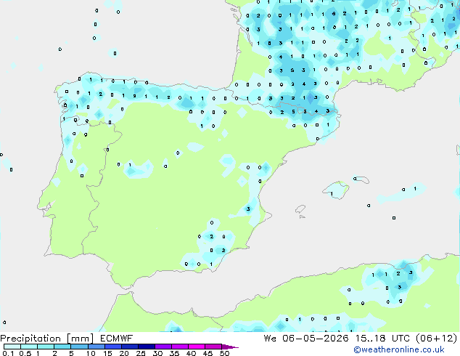Click the 20–25 mm legend color swatch
The width and height of the screenshot is (460, 356).
130,347
